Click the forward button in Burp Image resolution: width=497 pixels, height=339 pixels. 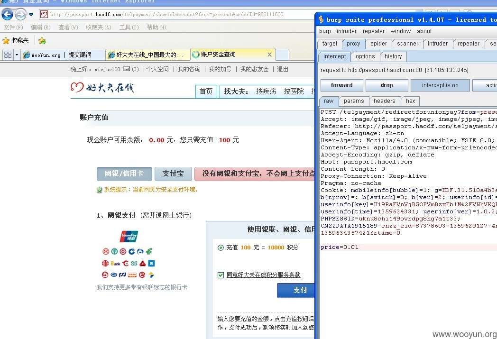tap(341, 85)
